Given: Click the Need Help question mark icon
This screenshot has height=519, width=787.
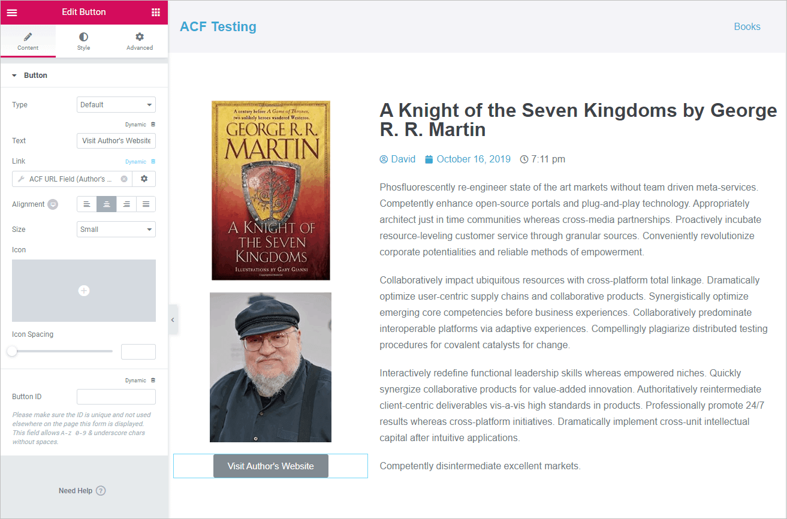Looking at the screenshot, I should pyautogui.click(x=101, y=491).
